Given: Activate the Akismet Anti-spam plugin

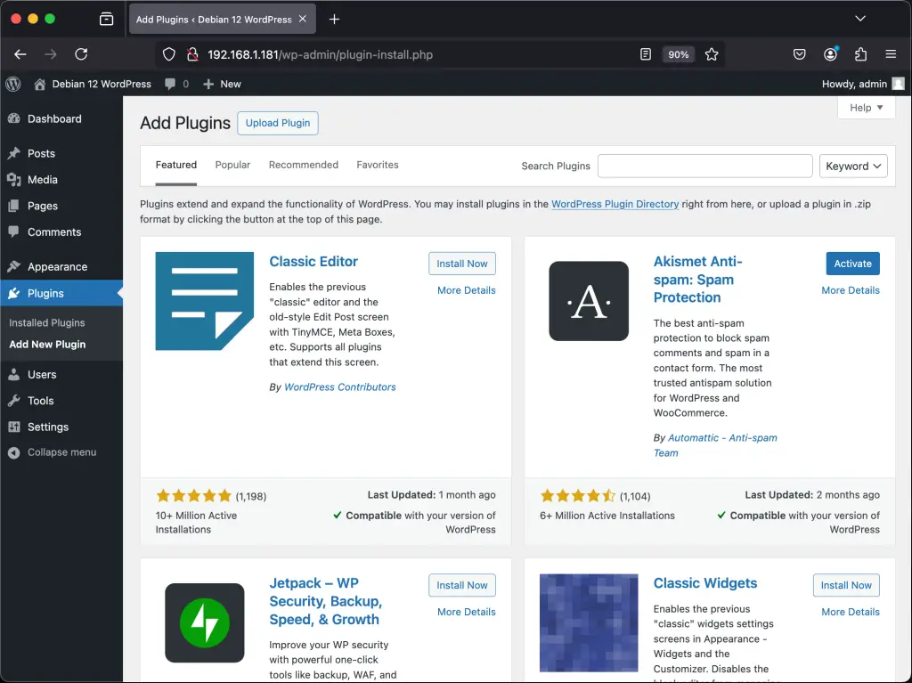Looking at the screenshot, I should 852,264.
